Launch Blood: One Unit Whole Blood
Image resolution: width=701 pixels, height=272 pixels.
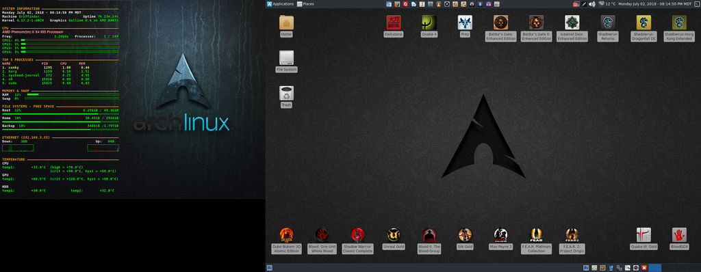pos(322,241)
